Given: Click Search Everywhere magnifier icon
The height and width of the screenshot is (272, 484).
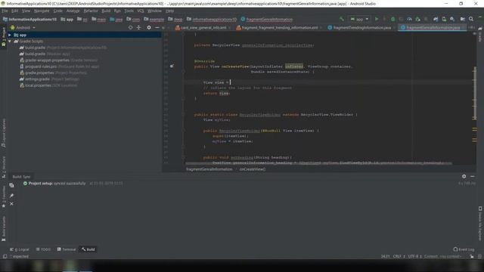Looking at the screenshot, I should pos(471,19).
